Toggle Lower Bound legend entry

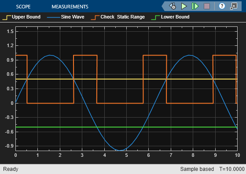click(x=170, y=17)
